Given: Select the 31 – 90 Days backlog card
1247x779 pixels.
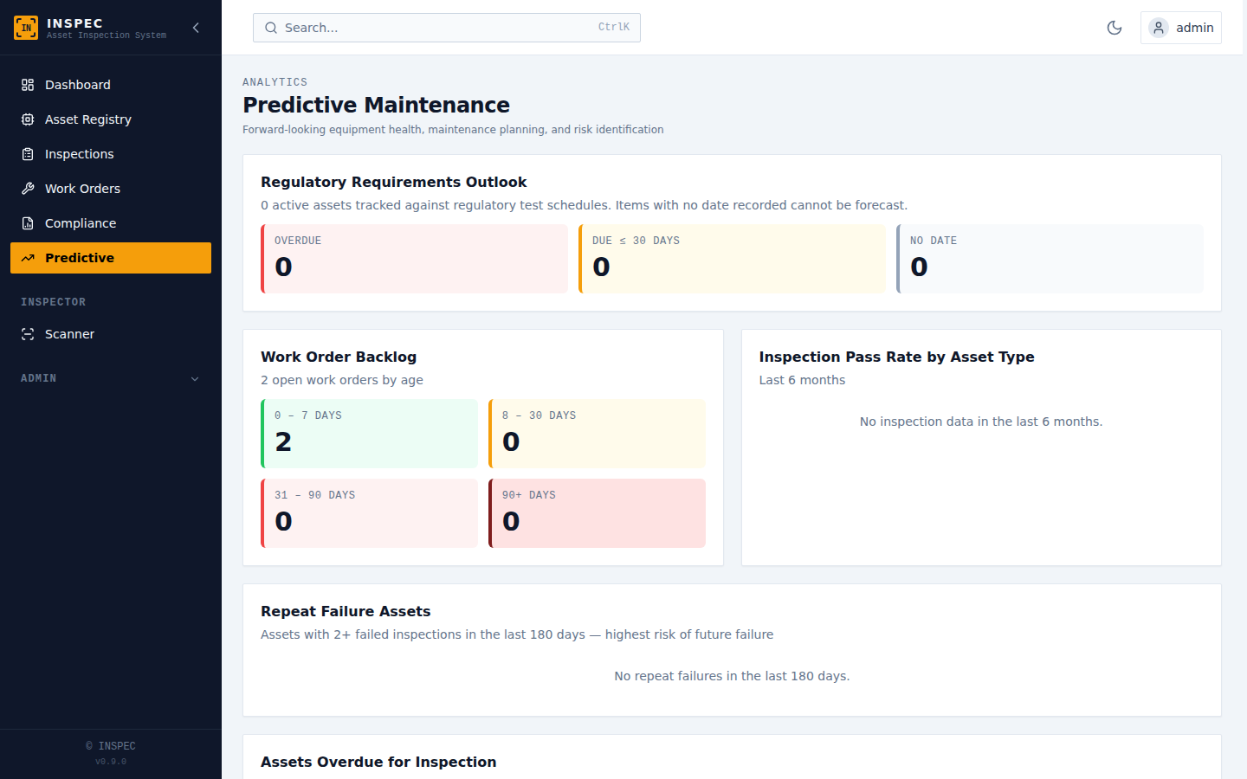Looking at the screenshot, I should pyautogui.click(x=370, y=513).
